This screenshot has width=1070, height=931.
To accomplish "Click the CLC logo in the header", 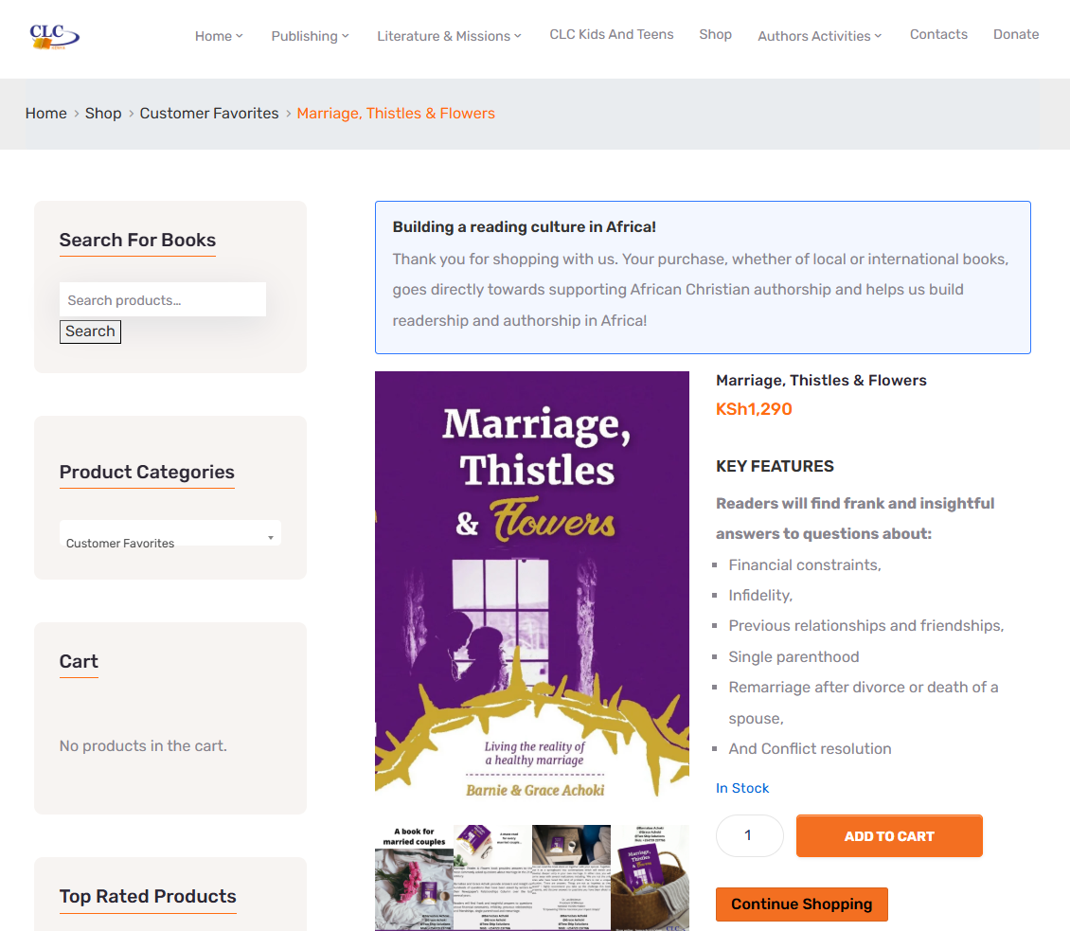I will click(54, 36).
